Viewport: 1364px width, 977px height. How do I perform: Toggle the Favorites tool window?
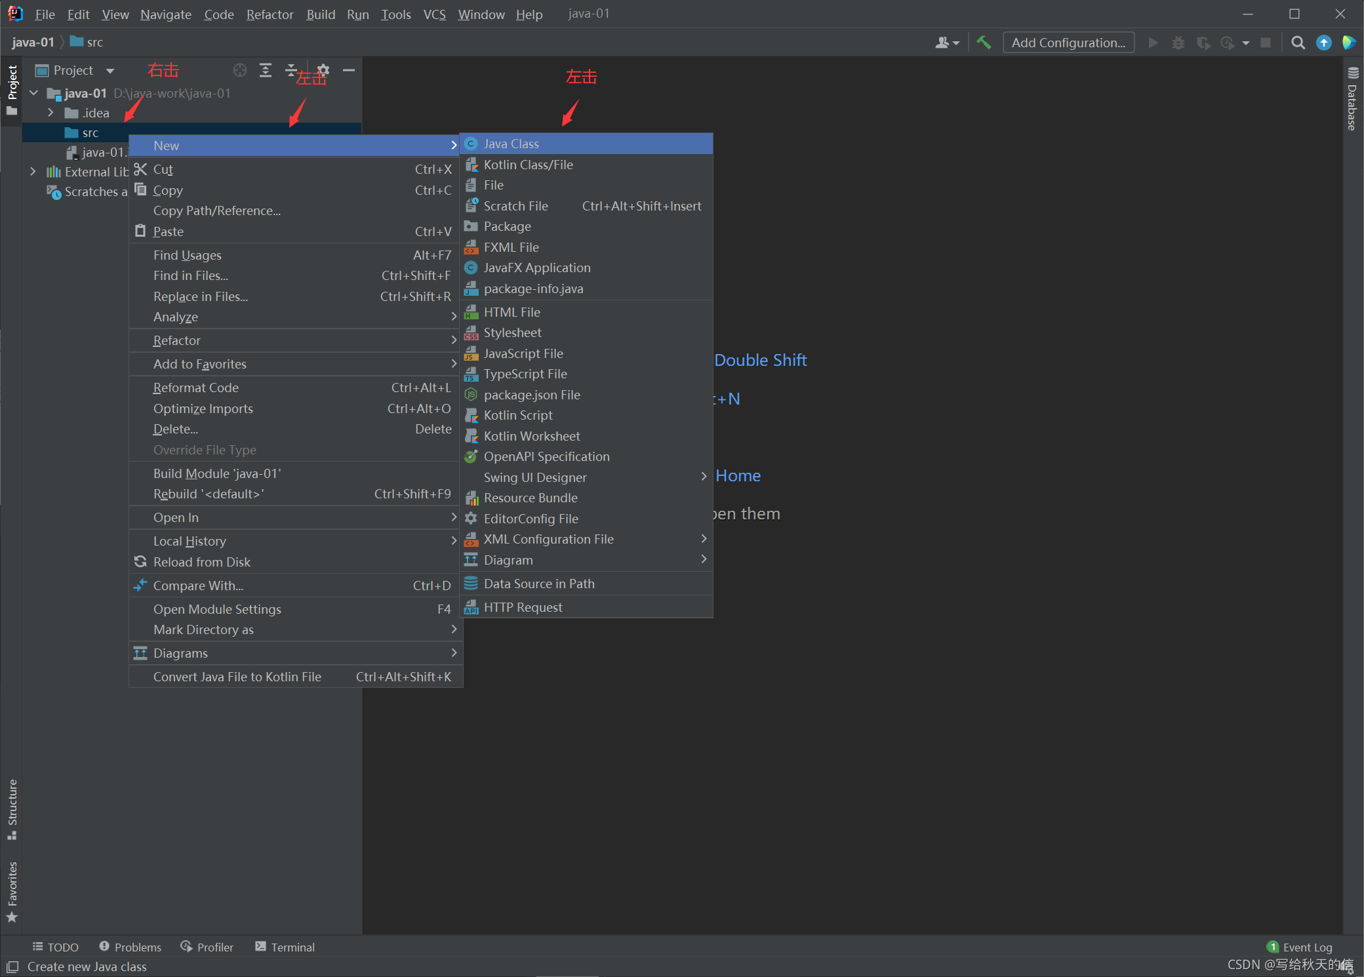pyautogui.click(x=12, y=892)
